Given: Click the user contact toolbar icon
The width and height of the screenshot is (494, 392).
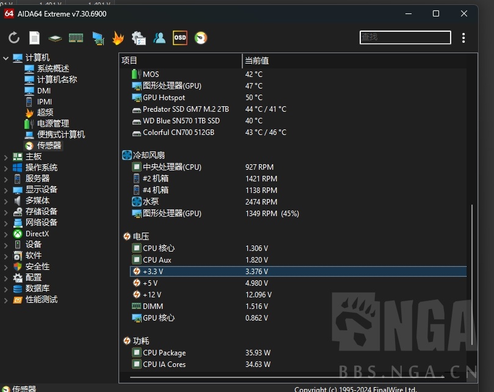Looking at the screenshot, I should coord(159,38).
